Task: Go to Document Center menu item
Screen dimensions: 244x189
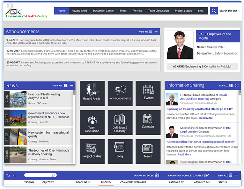Action: [103, 11]
